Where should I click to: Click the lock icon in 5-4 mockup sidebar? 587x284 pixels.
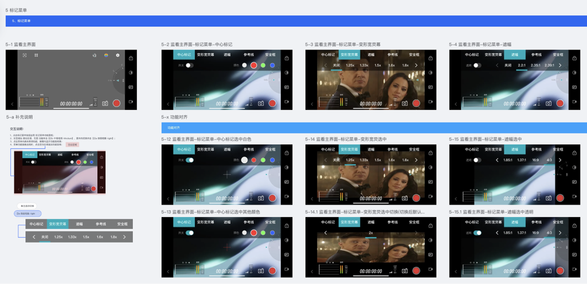(x=574, y=58)
